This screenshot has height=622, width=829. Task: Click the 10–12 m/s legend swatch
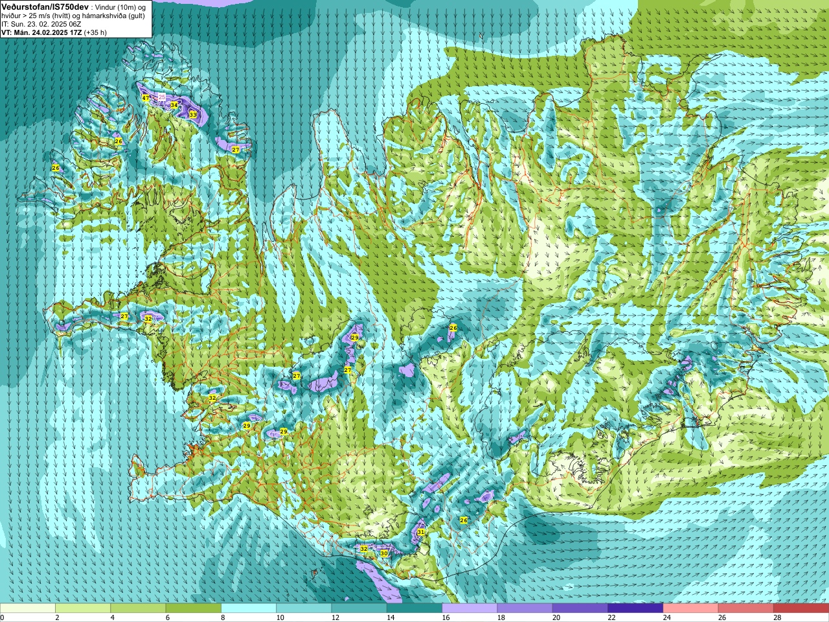(x=304, y=608)
